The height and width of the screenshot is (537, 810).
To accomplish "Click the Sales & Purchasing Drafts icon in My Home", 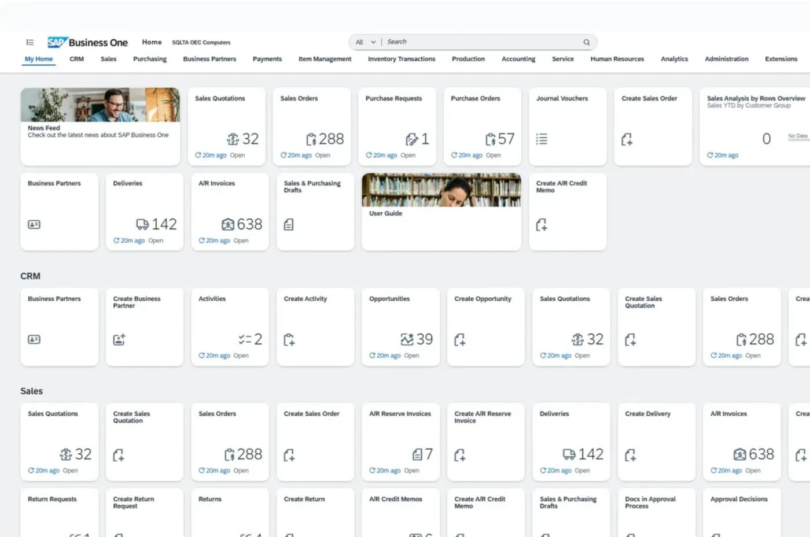I will click(289, 224).
